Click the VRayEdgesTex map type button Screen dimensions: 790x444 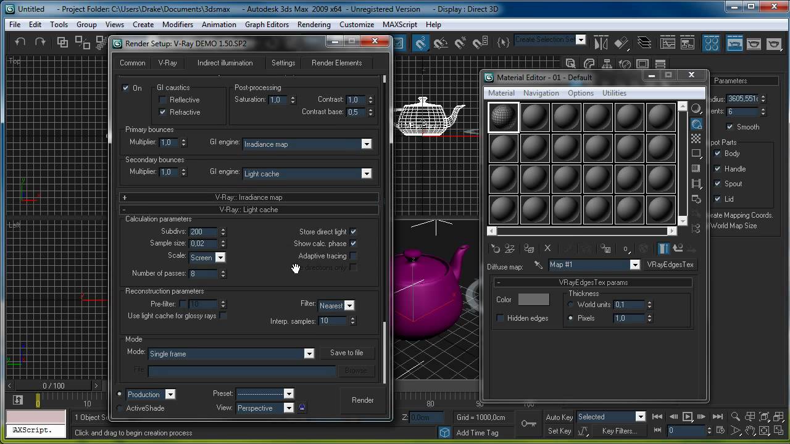click(x=670, y=265)
